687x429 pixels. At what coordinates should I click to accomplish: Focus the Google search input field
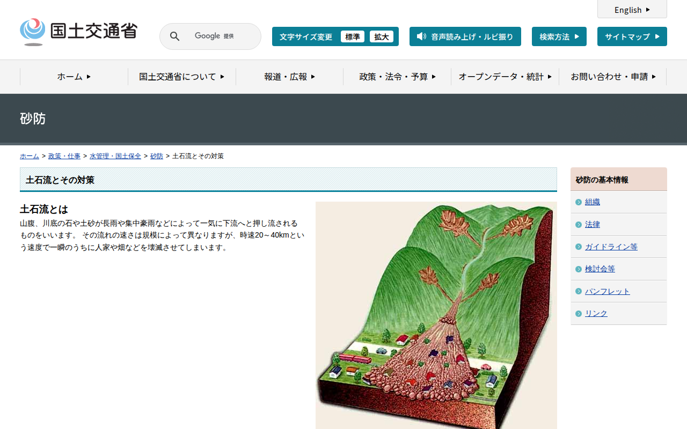[220, 36]
